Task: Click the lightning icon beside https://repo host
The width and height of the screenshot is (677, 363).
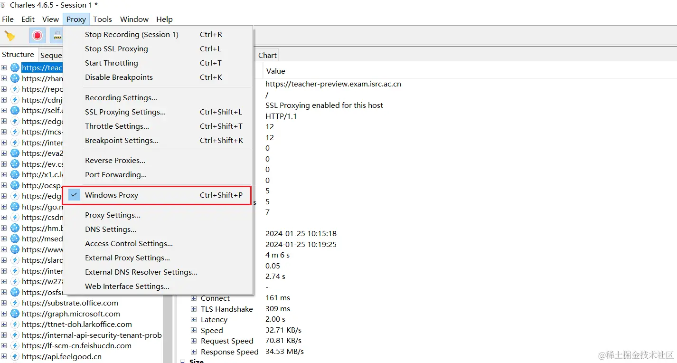Action: click(x=15, y=89)
